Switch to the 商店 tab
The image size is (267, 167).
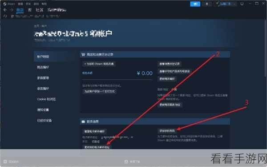coord(20,10)
